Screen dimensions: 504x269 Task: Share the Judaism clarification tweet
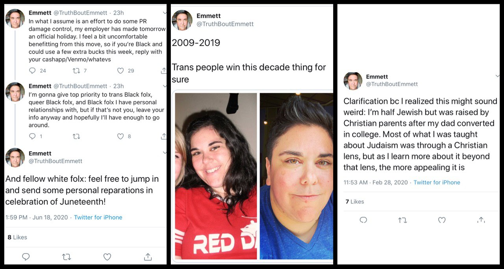coord(481,220)
